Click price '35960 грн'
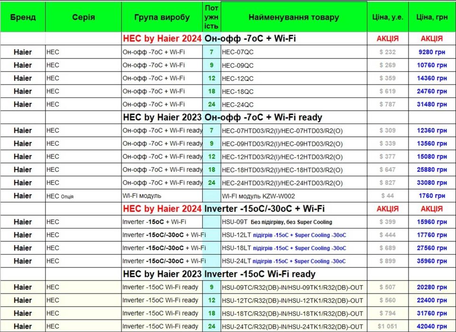Screen dimensions: 456x332 (432, 261)
